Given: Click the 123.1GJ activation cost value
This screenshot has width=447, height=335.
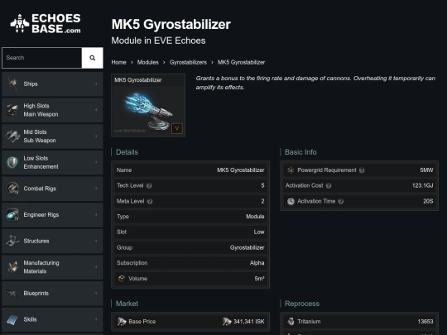Looking at the screenshot, I should coord(422,186).
